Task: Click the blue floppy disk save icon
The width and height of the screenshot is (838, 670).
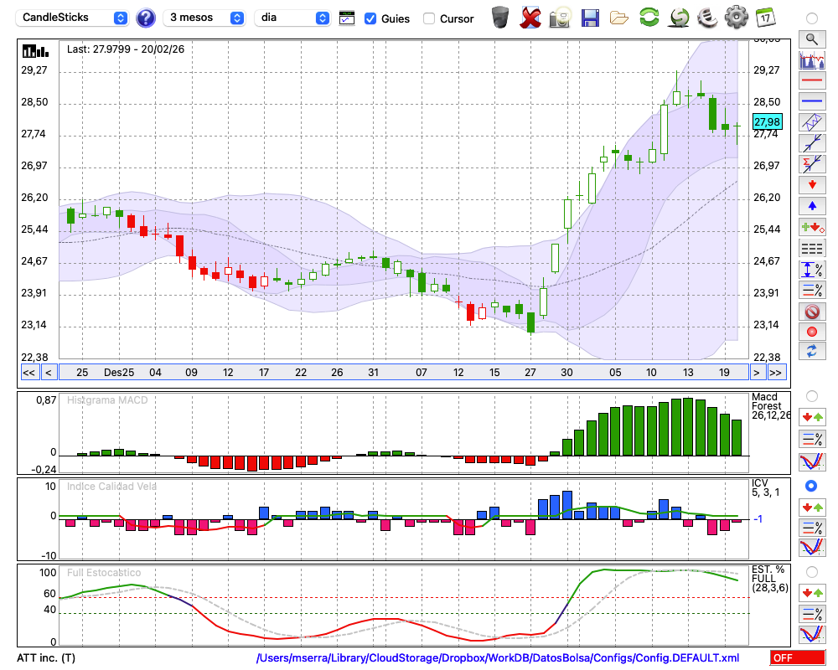Action: 590,18
